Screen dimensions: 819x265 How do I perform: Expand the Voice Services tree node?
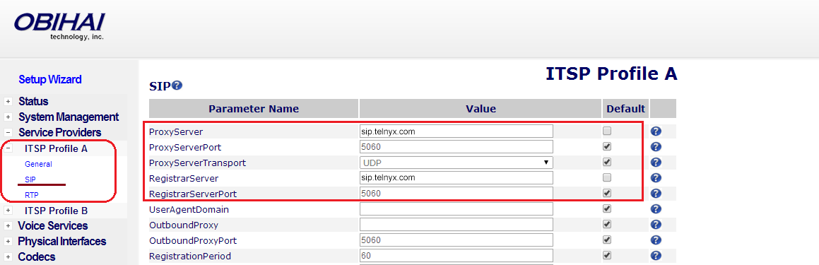coord(8,226)
